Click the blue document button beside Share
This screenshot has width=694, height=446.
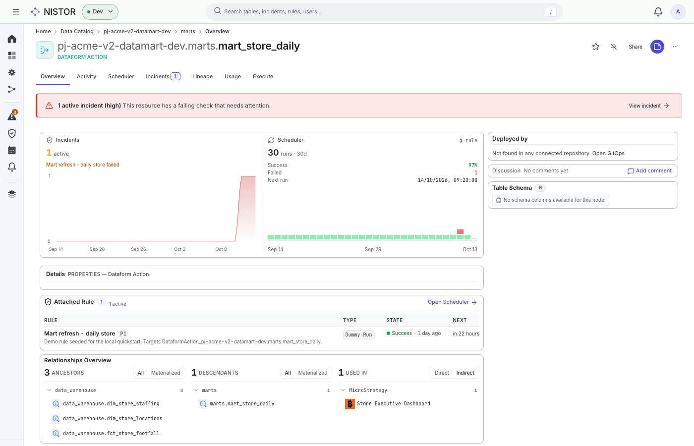click(657, 47)
